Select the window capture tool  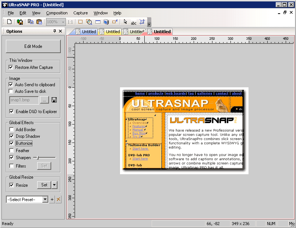click(x=98, y=22)
